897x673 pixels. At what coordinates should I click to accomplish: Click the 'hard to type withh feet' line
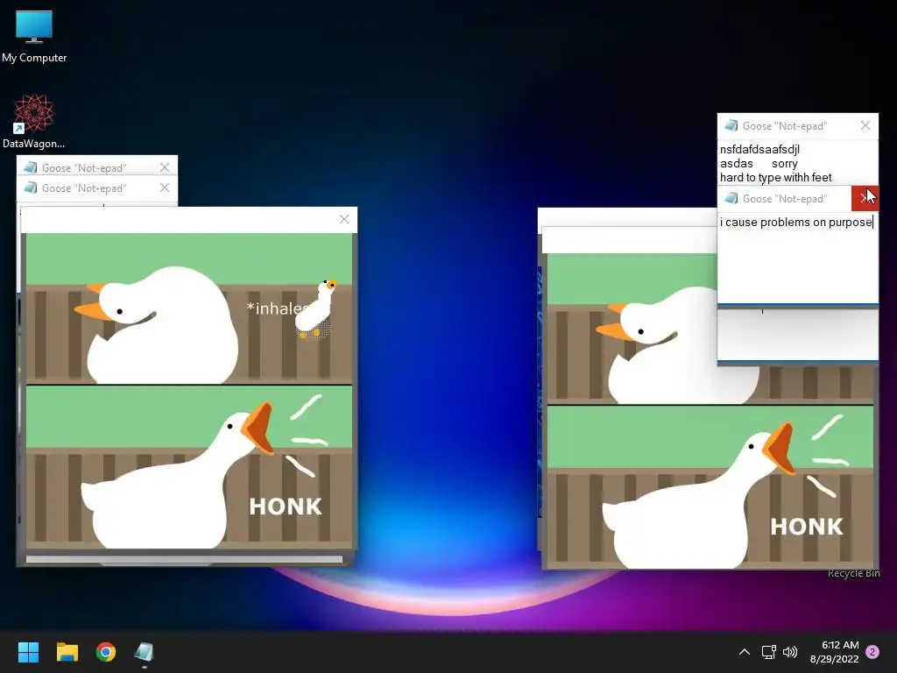776,177
